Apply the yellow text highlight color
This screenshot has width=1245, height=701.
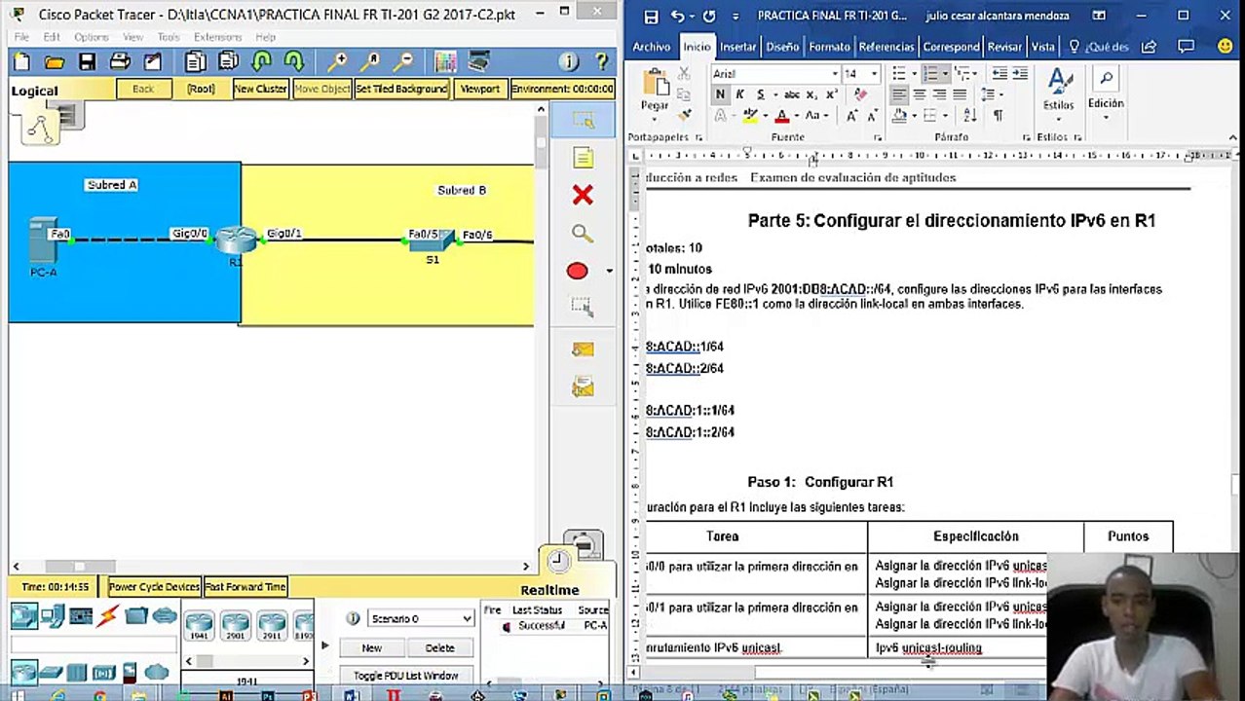point(750,116)
